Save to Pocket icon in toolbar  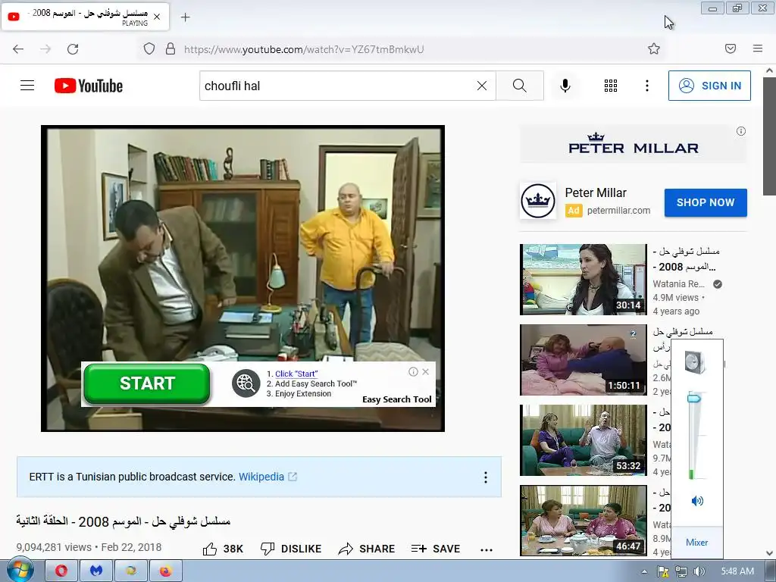pyautogui.click(x=731, y=48)
